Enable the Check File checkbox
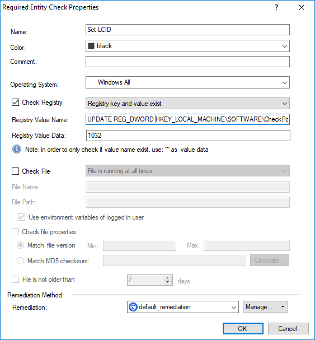The height and width of the screenshot is (340, 315). coord(15,171)
